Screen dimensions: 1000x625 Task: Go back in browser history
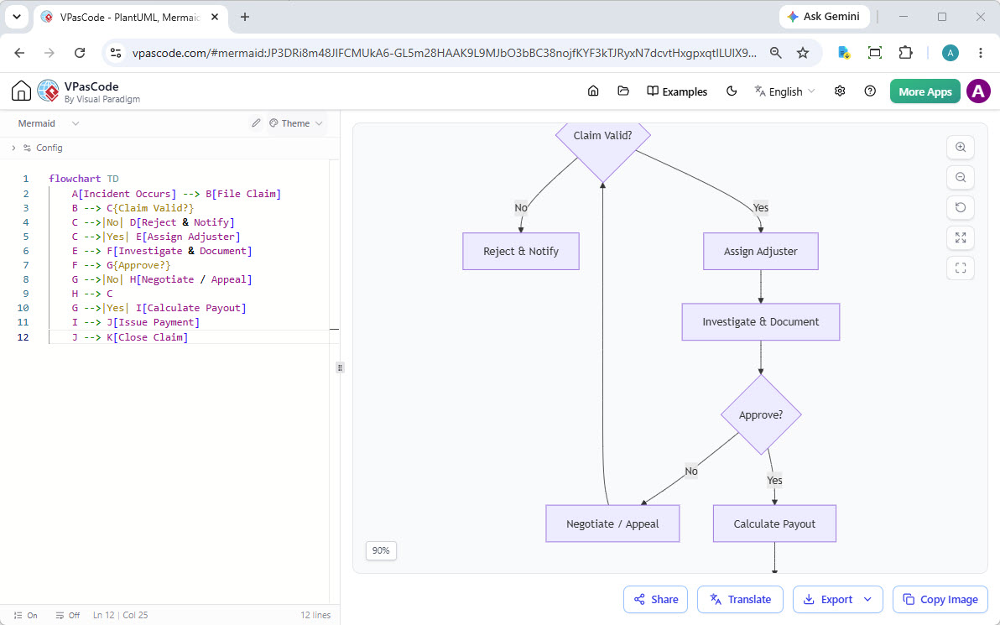[20, 53]
